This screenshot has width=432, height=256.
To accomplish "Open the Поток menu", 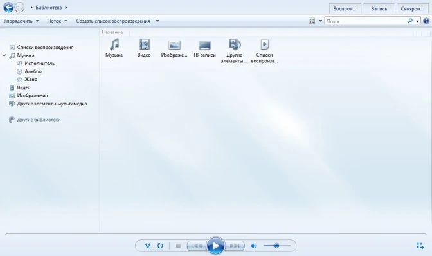I will [x=57, y=21].
